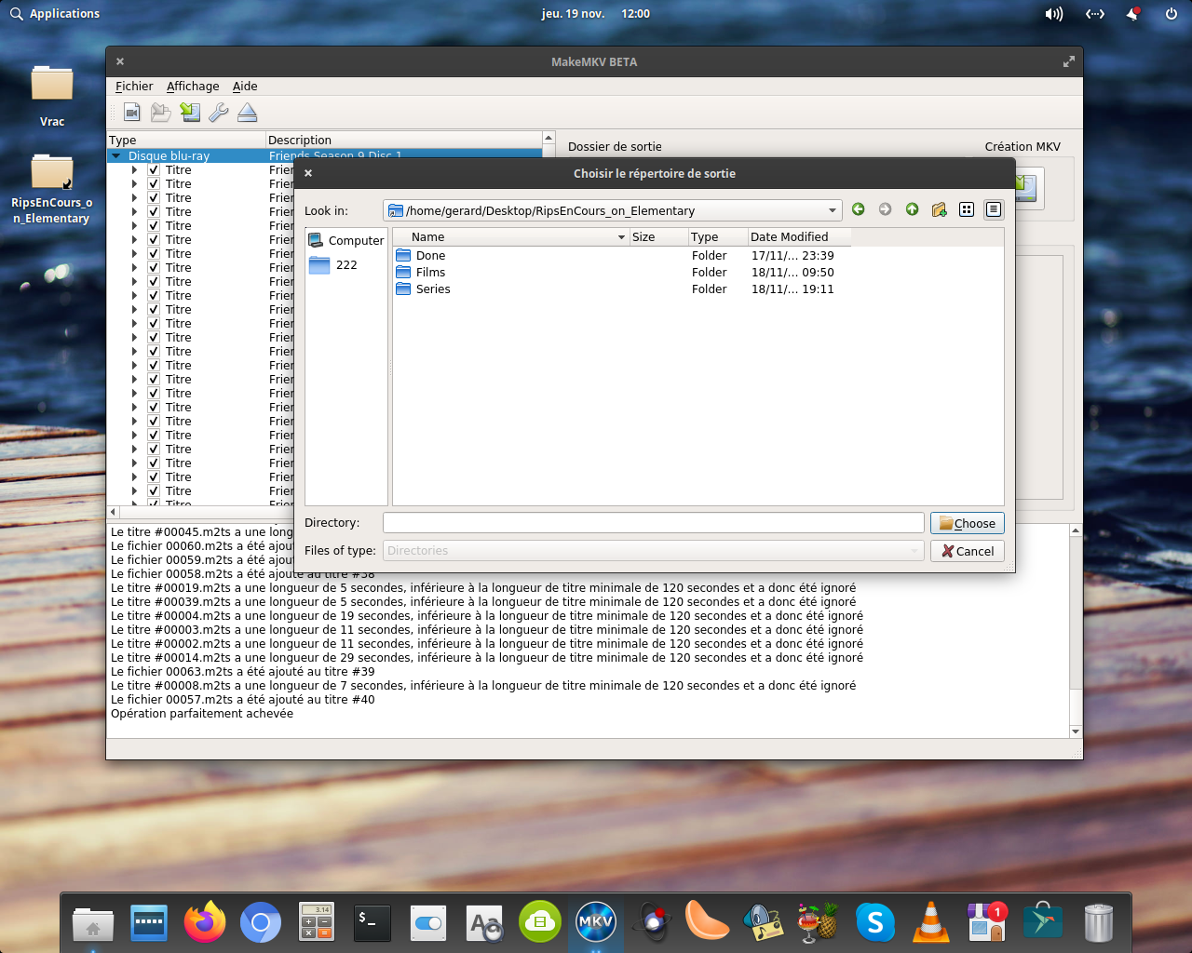
Task: Open System Settings toggle icon in dock
Action: pyautogui.click(x=428, y=923)
